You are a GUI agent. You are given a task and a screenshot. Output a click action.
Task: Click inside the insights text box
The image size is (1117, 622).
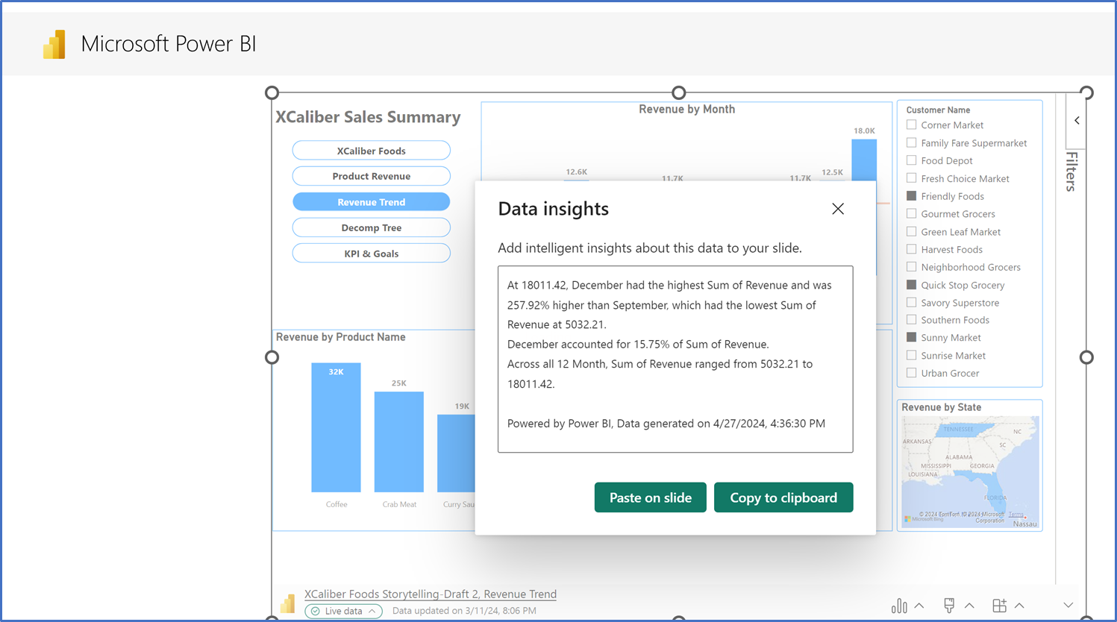click(x=675, y=359)
